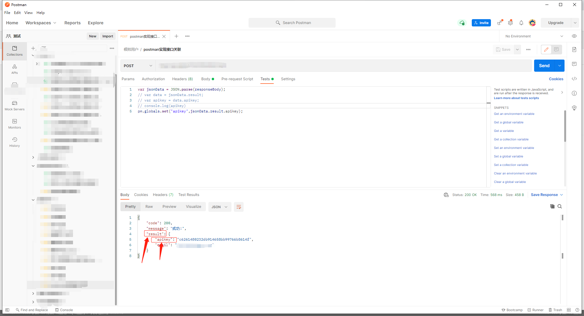Open notifications bell icon

(x=521, y=23)
